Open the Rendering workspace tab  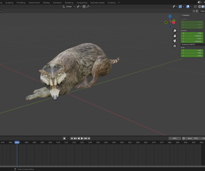69,3
